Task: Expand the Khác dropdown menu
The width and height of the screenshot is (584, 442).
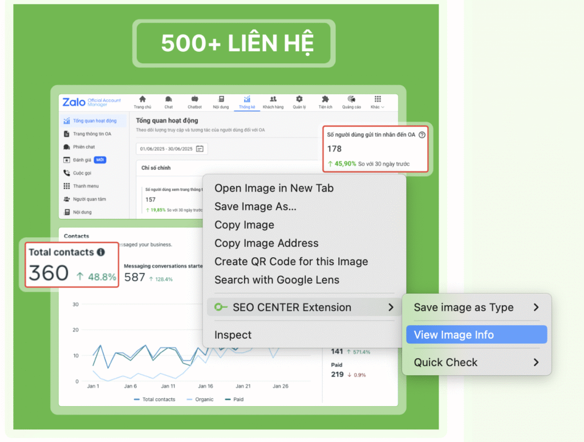Action: coord(378,102)
